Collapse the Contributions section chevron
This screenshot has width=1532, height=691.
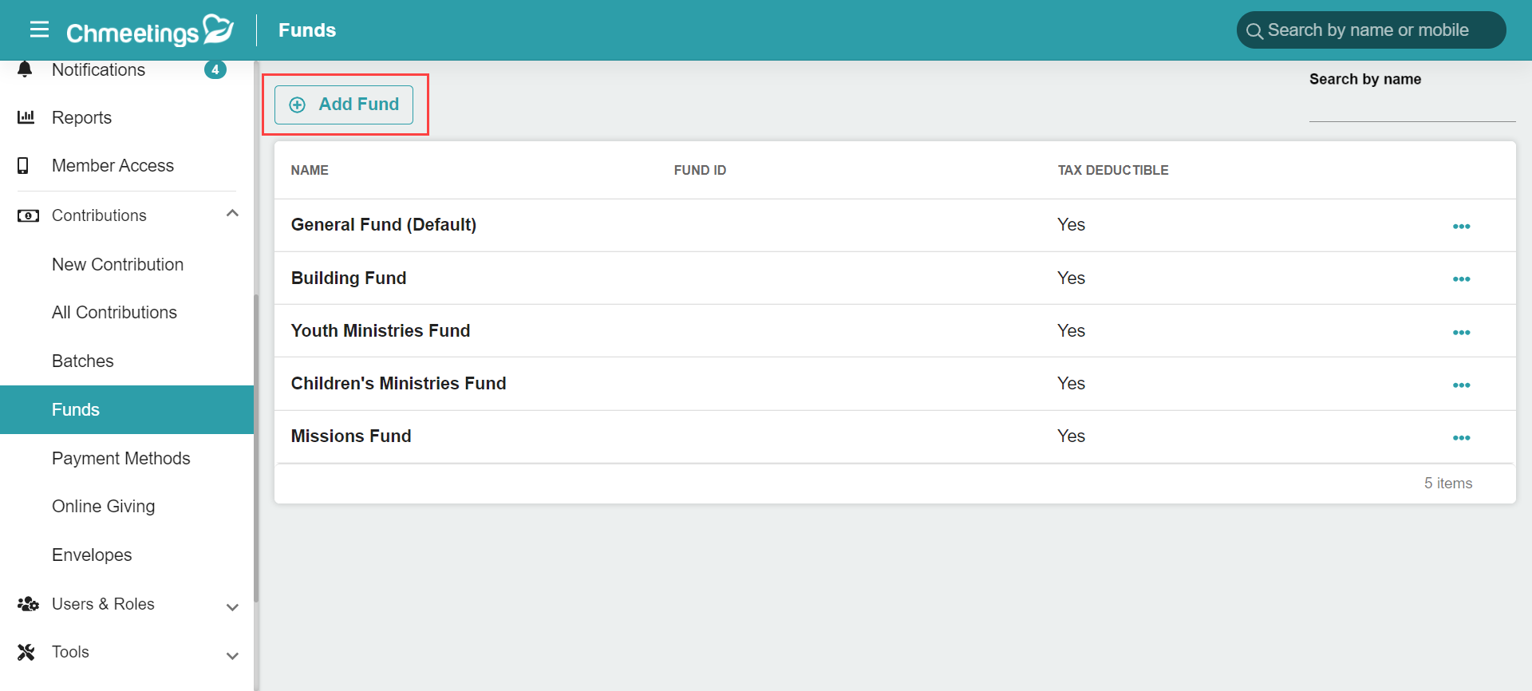coord(232,213)
